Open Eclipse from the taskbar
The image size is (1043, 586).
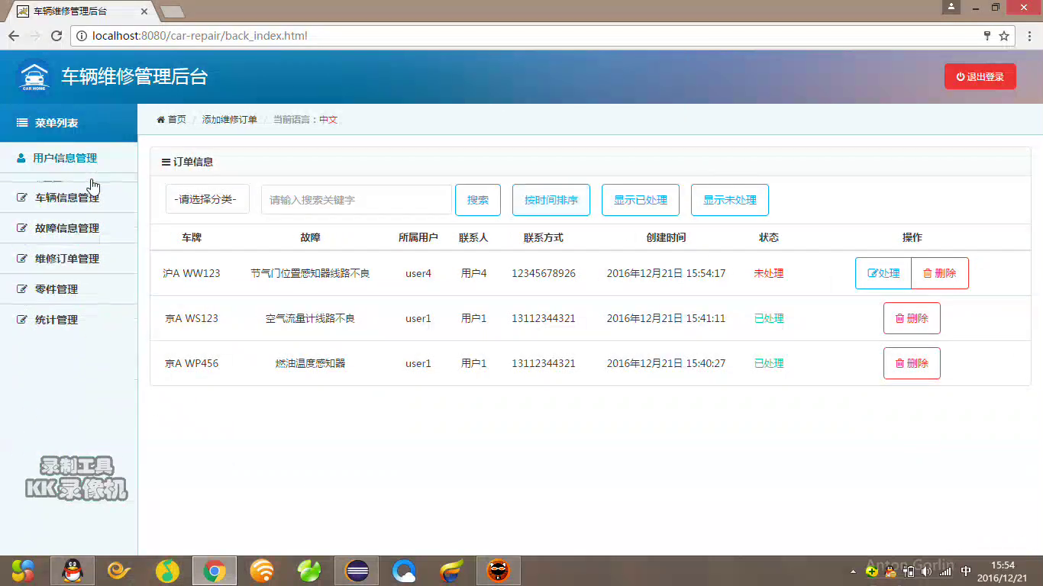[357, 571]
